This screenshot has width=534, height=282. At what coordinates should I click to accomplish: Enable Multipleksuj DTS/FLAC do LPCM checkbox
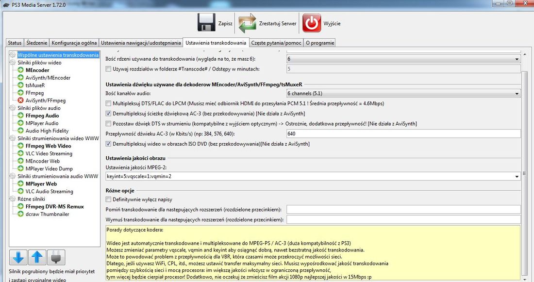108,103
